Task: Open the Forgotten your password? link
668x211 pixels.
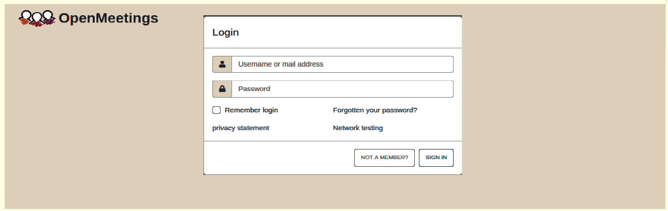Action: pyautogui.click(x=375, y=110)
